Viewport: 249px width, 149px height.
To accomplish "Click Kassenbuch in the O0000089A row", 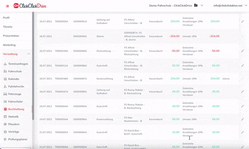I will coord(156,51).
